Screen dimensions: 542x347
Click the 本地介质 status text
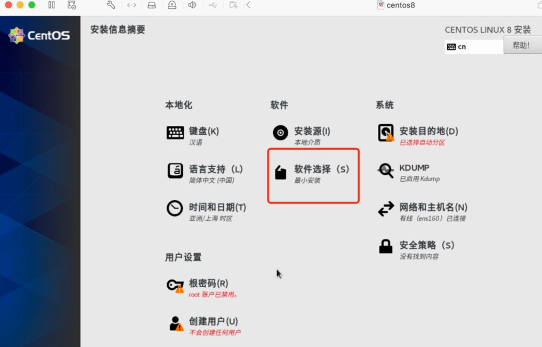click(x=307, y=142)
